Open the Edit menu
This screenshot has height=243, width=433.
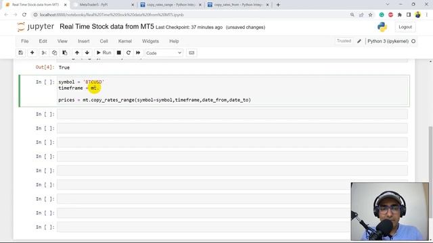point(43,41)
